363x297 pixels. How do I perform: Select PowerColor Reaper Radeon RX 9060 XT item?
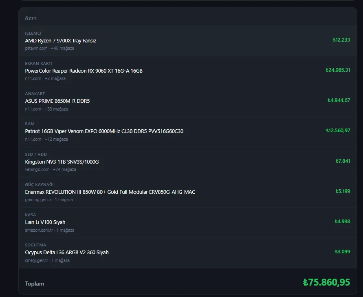pyautogui.click(x=84, y=71)
